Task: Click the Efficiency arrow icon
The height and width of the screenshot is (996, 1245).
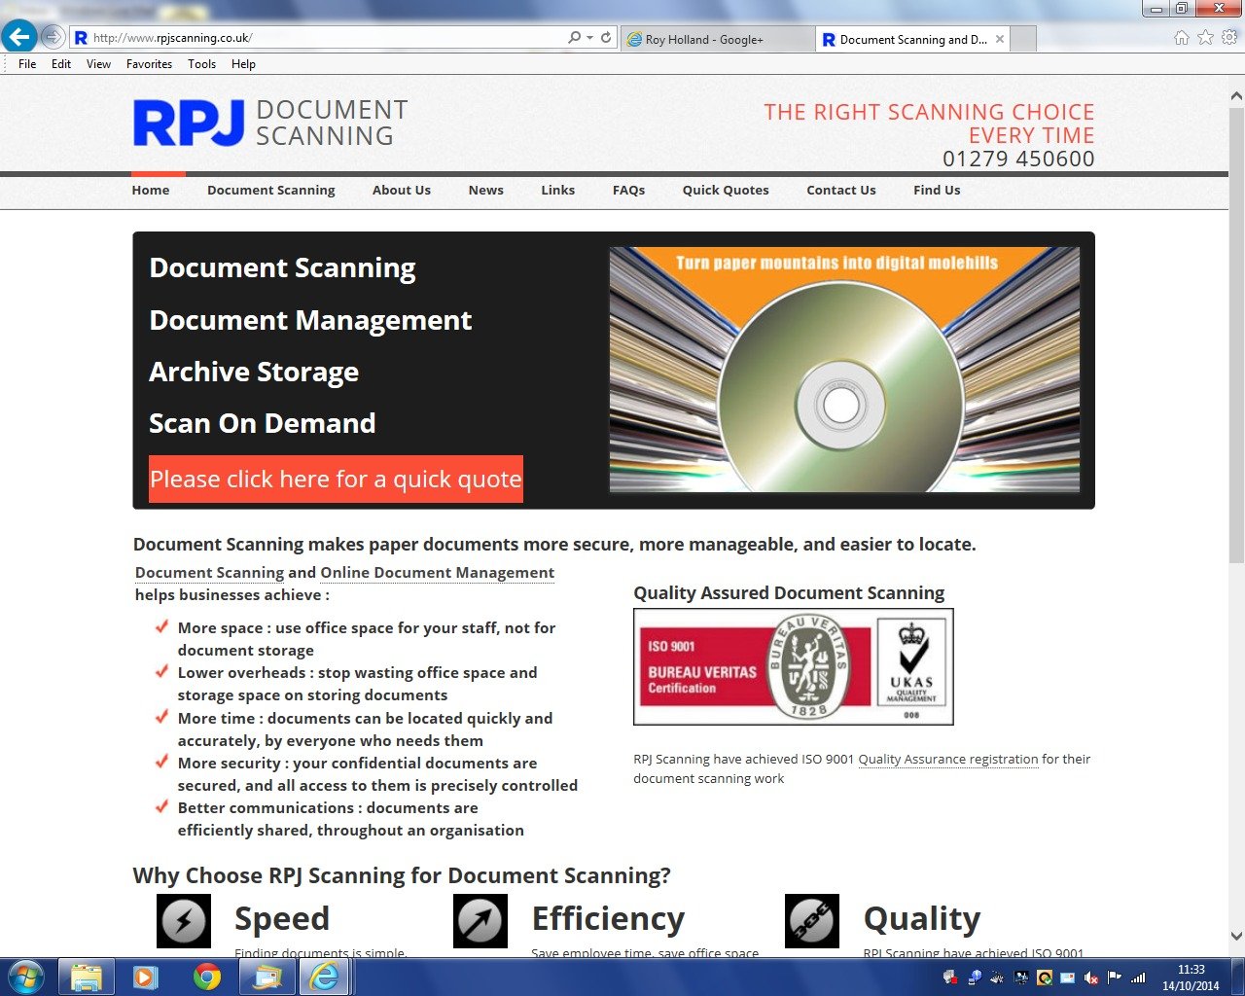Action: (x=480, y=920)
